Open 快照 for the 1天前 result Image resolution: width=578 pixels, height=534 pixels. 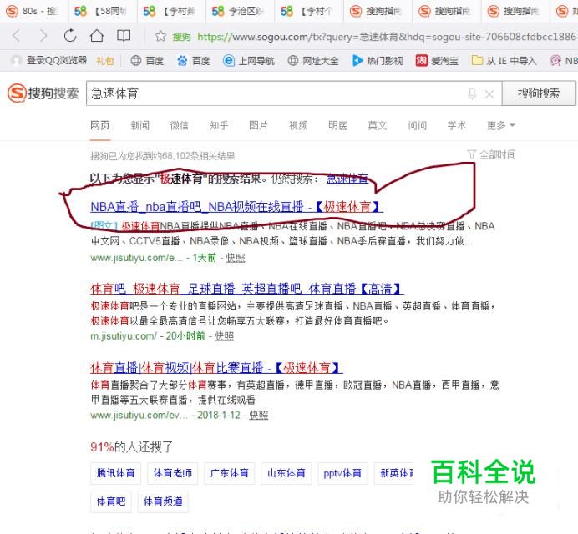click(x=236, y=258)
